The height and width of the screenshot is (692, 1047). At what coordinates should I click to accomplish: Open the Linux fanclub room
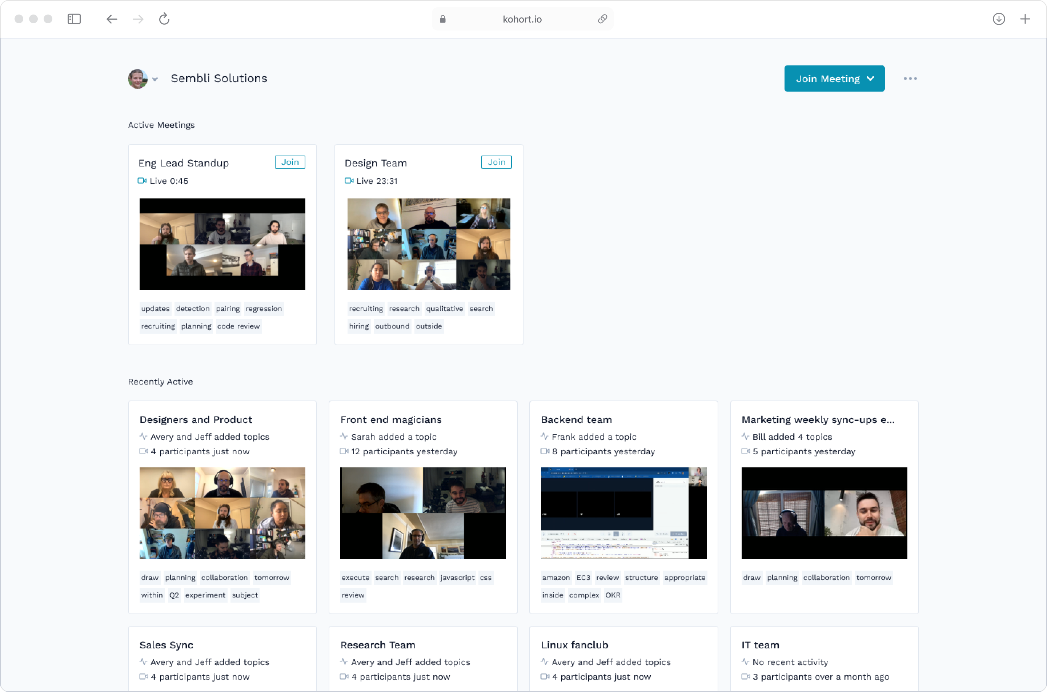pyautogui.click(x=575, y=645)
